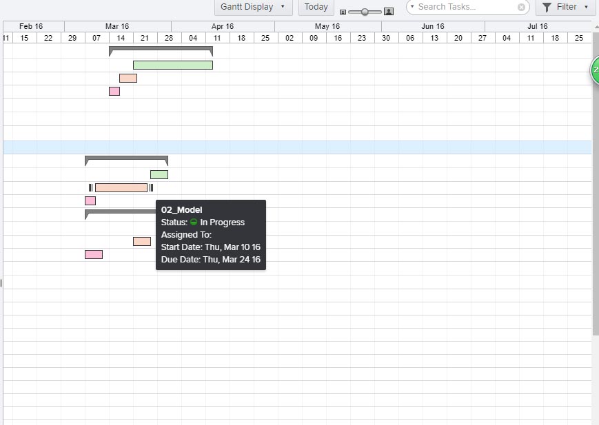599x425 pixels.
Task: Click week column header 29
Action: click(72, 38)
